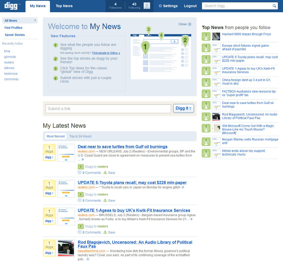Click green dugg-count badge under turtles story
Viewport: 283px width, 261px height.
coord(81,167)
